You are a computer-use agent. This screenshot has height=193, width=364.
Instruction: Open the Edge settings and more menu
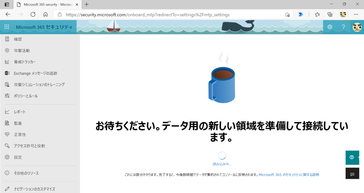coord(356,15)
